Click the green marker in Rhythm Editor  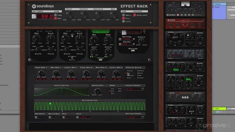coord(50,103)
